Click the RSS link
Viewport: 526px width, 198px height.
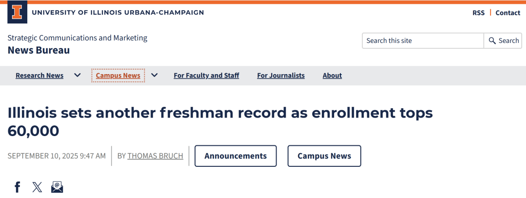tap(478, 13)
